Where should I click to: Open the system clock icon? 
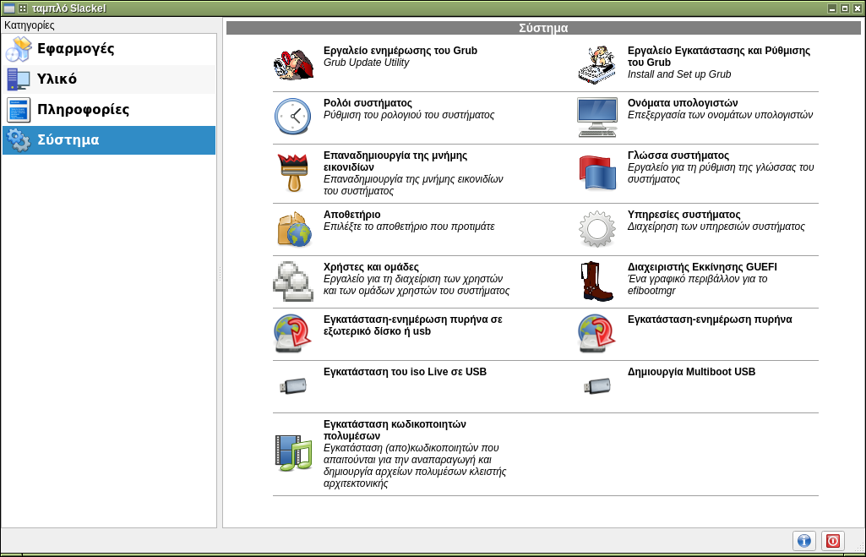tap(293, 117)
